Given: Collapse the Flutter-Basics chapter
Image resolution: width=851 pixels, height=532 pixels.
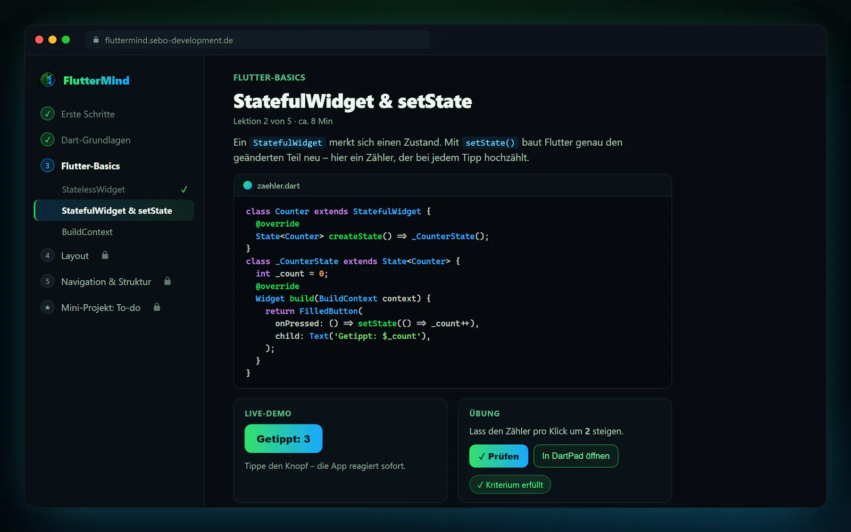Looking at the screenshot, I should pos(90,166).
